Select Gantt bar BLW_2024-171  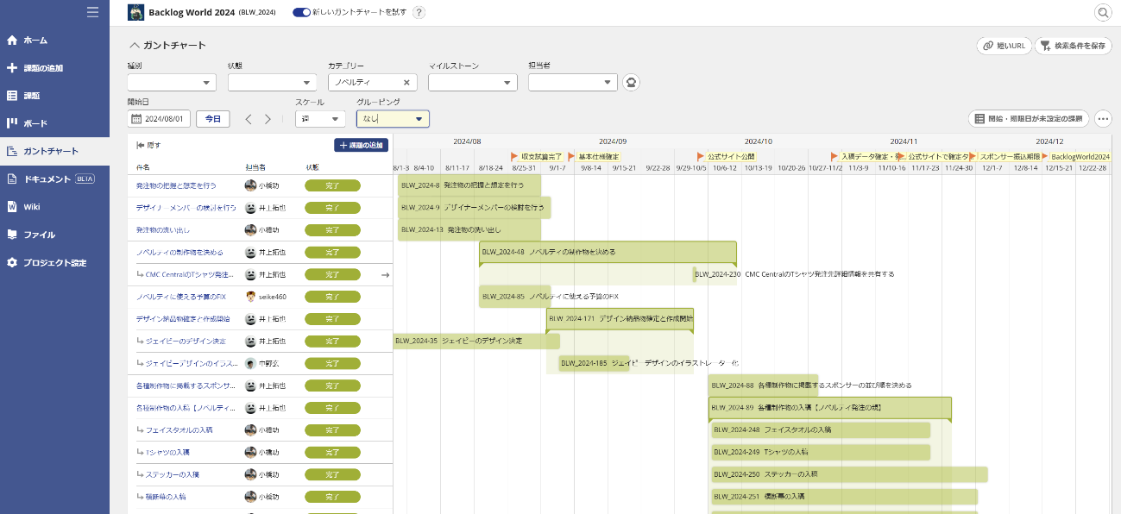coord(620,319)
